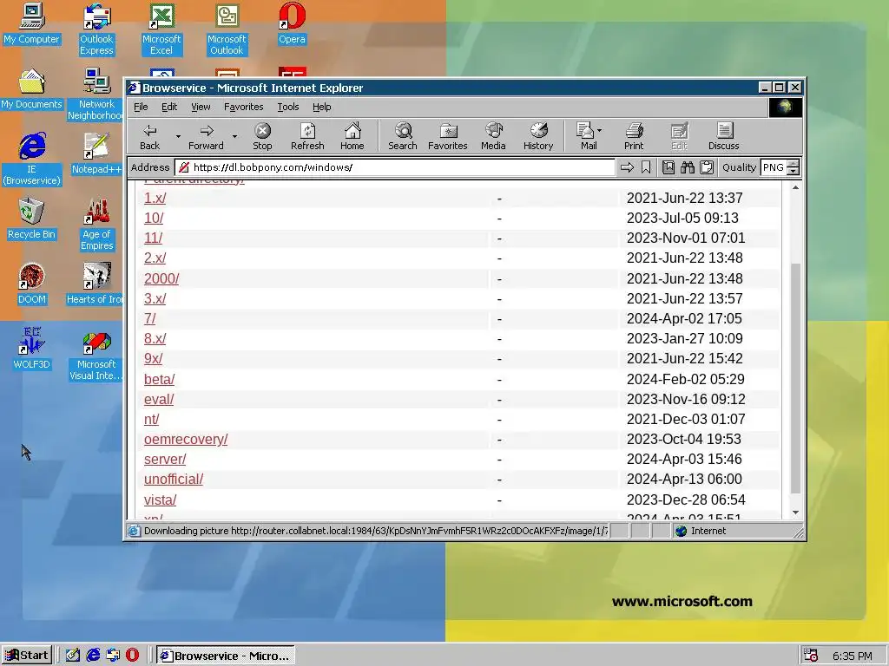
Task: Click the bookmarks book icon
Action: tap(668, 167)
